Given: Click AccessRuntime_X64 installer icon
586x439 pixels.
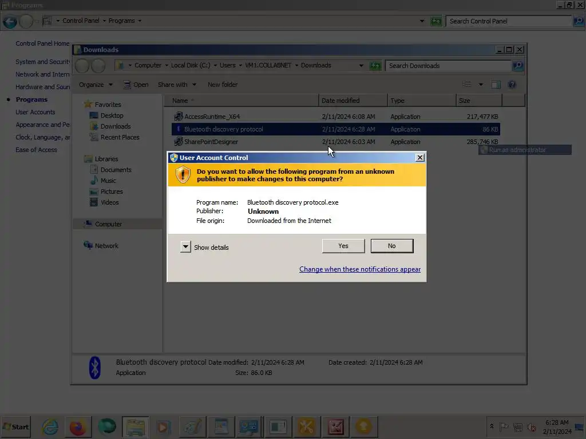Looking at the screenshot, I should (179, 117).
